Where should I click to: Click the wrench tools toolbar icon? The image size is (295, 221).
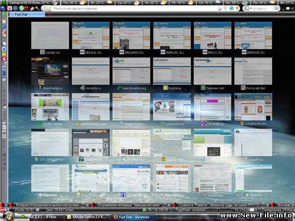point(37,8)
